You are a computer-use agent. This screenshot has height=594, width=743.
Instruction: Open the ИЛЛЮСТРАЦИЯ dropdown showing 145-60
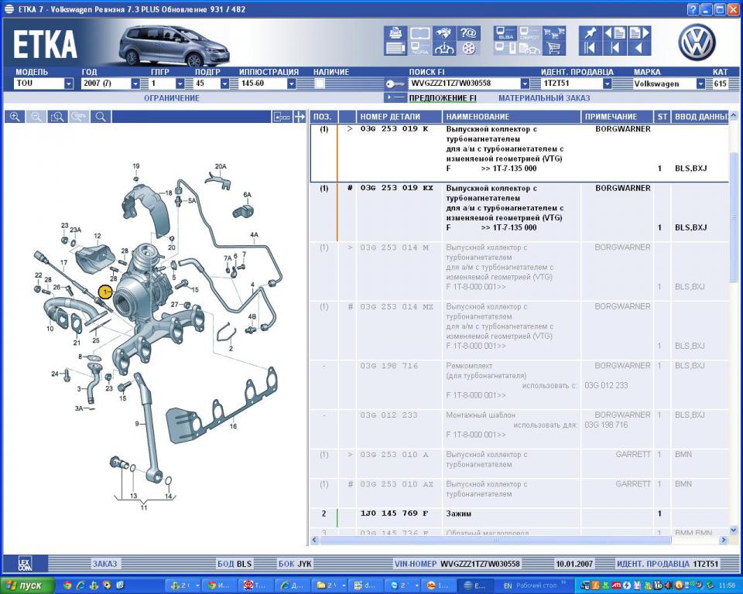point(292,84)
